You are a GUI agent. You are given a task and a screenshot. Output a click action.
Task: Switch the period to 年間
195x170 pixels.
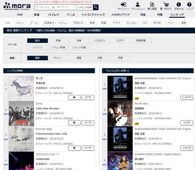point(120,58)
